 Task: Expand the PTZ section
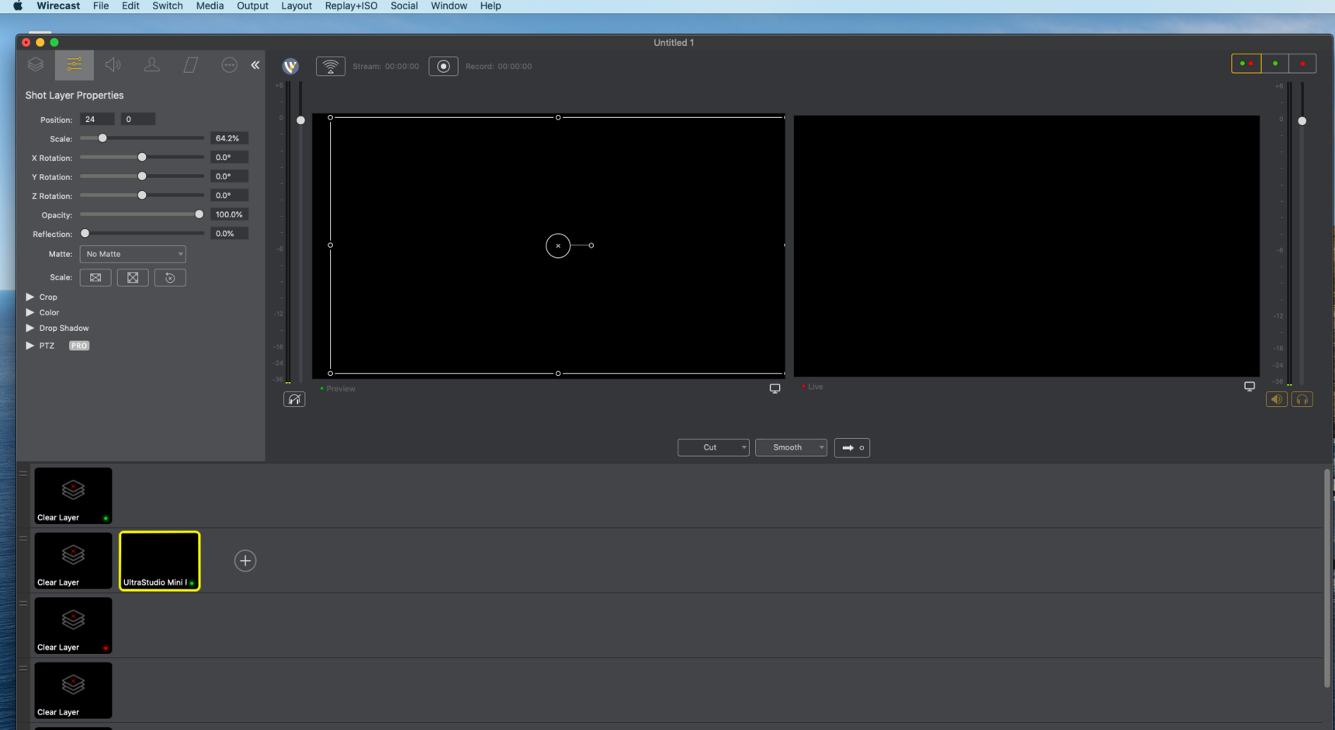[30, 346]
